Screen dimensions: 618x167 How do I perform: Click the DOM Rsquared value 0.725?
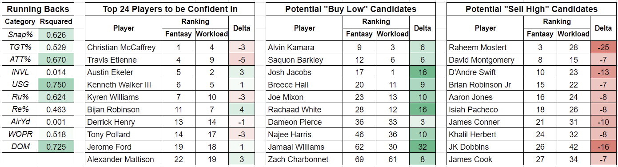point(56,147)
